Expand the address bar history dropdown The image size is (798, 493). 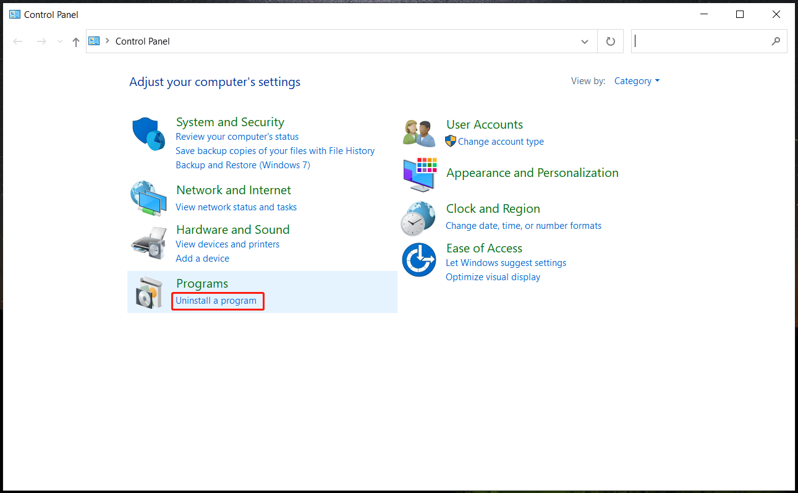point(585,41)
